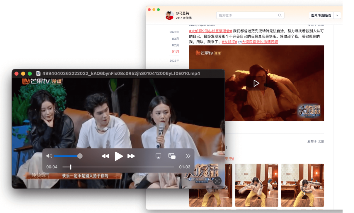
Task: Select 2023年 in the timeline sidebar
Action: click(x=174, y=60)
